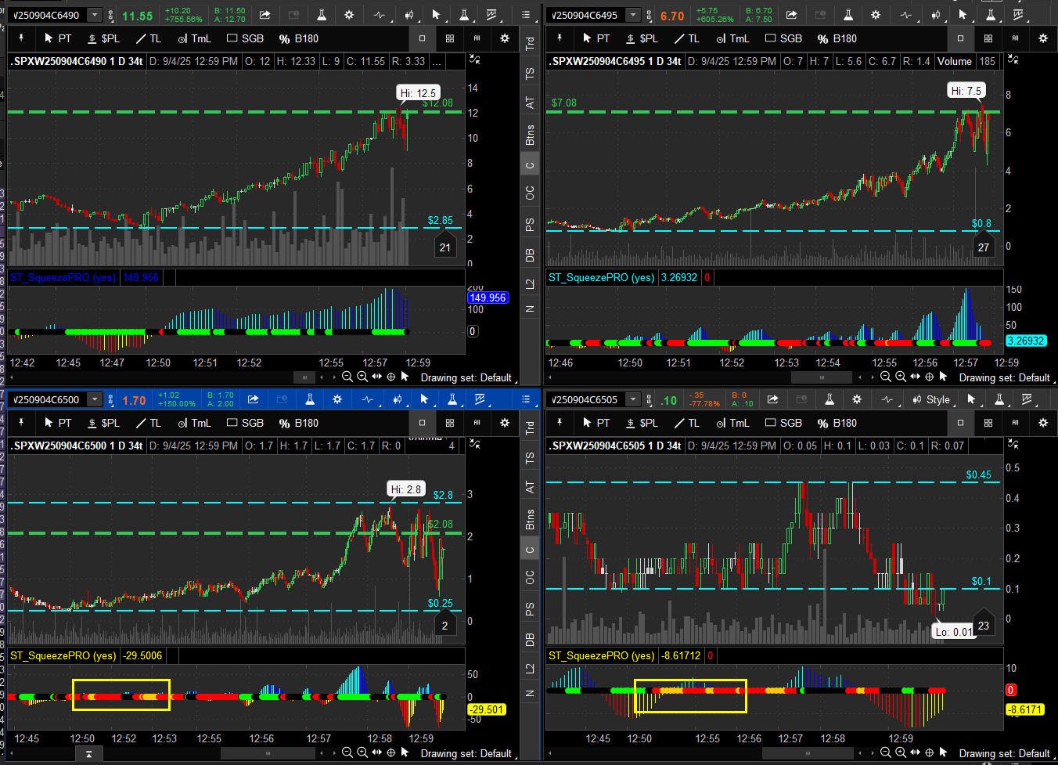
Task: Toggle the pin icon on C6505 drawing toolbar
Action: tap(560, 423)
